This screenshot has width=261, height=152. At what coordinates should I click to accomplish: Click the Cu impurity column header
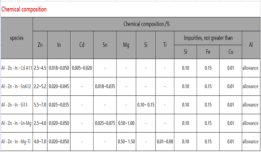(230, 52)
